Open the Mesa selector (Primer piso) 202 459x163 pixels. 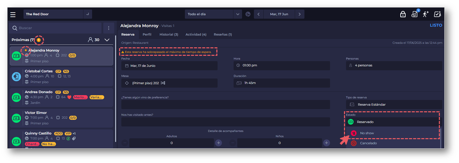[169, 83]
